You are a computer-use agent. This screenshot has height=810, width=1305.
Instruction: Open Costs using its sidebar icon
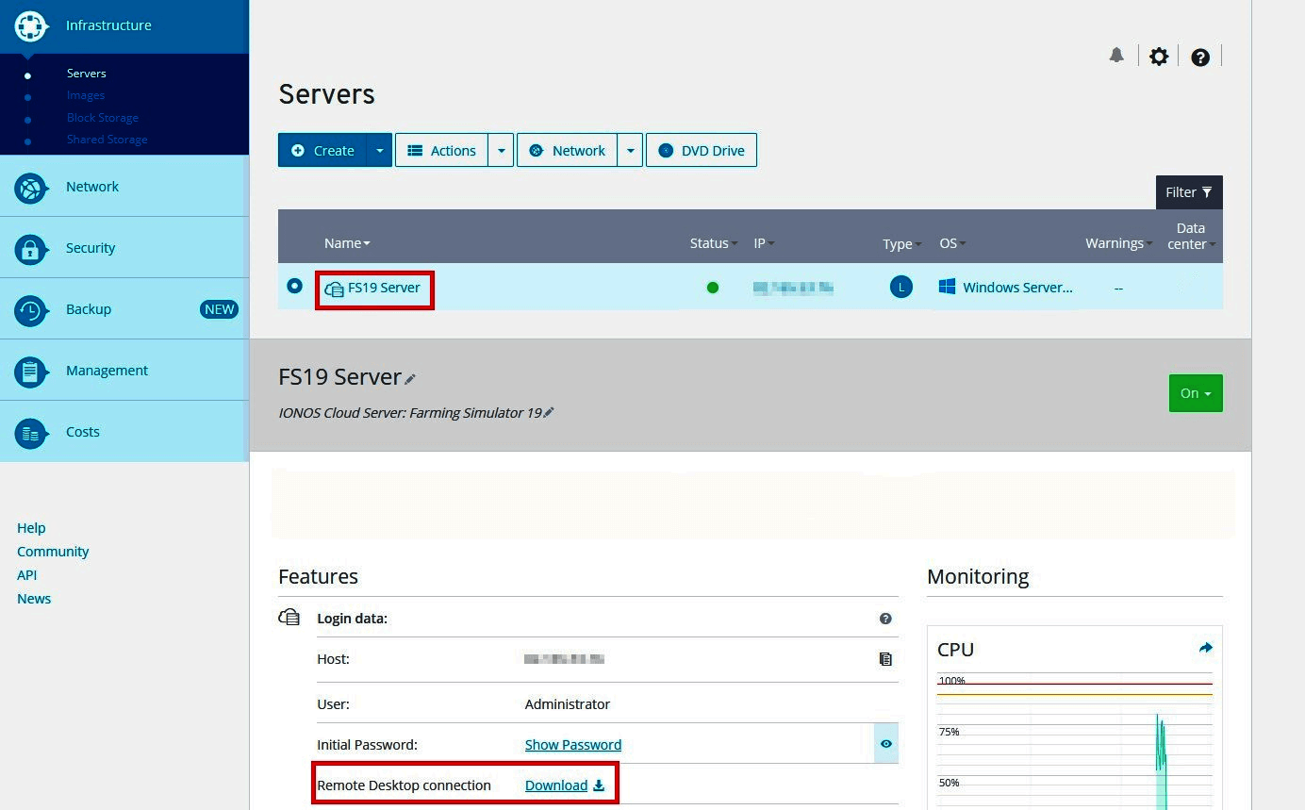[x=30, y=431]
